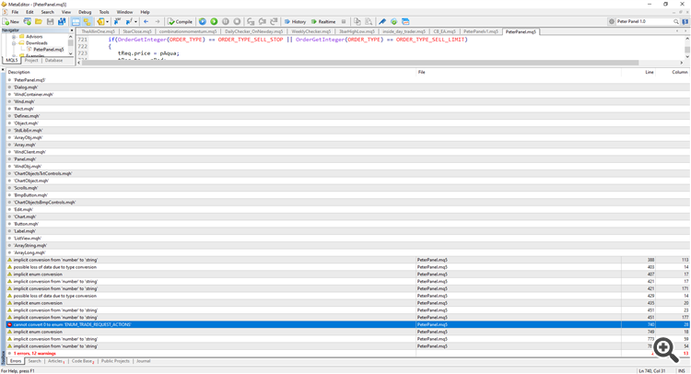
Task: Collapse the Downloads folder in Navigator
Action: [14, 43]
